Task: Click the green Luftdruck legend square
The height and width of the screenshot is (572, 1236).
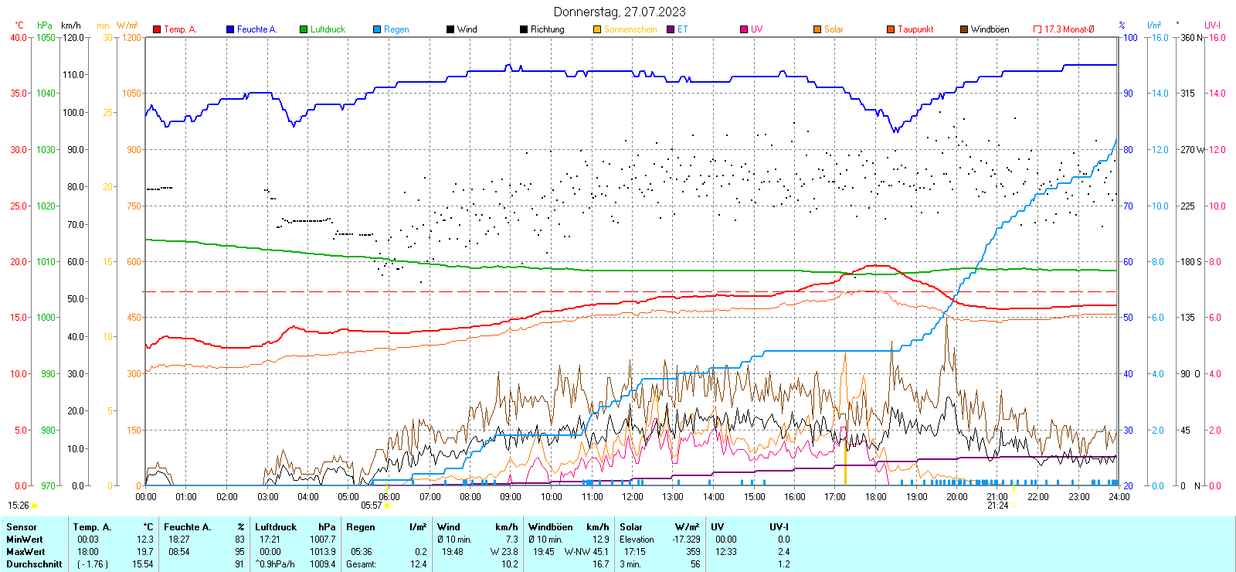Action: click(304, 29)
